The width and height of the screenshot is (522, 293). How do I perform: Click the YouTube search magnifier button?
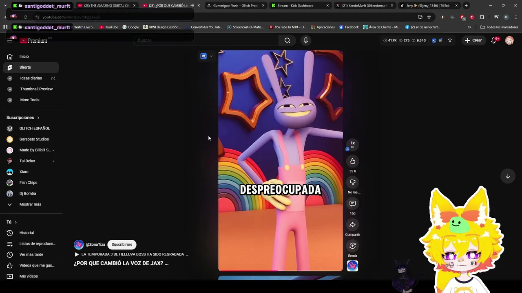click(287, 40)
